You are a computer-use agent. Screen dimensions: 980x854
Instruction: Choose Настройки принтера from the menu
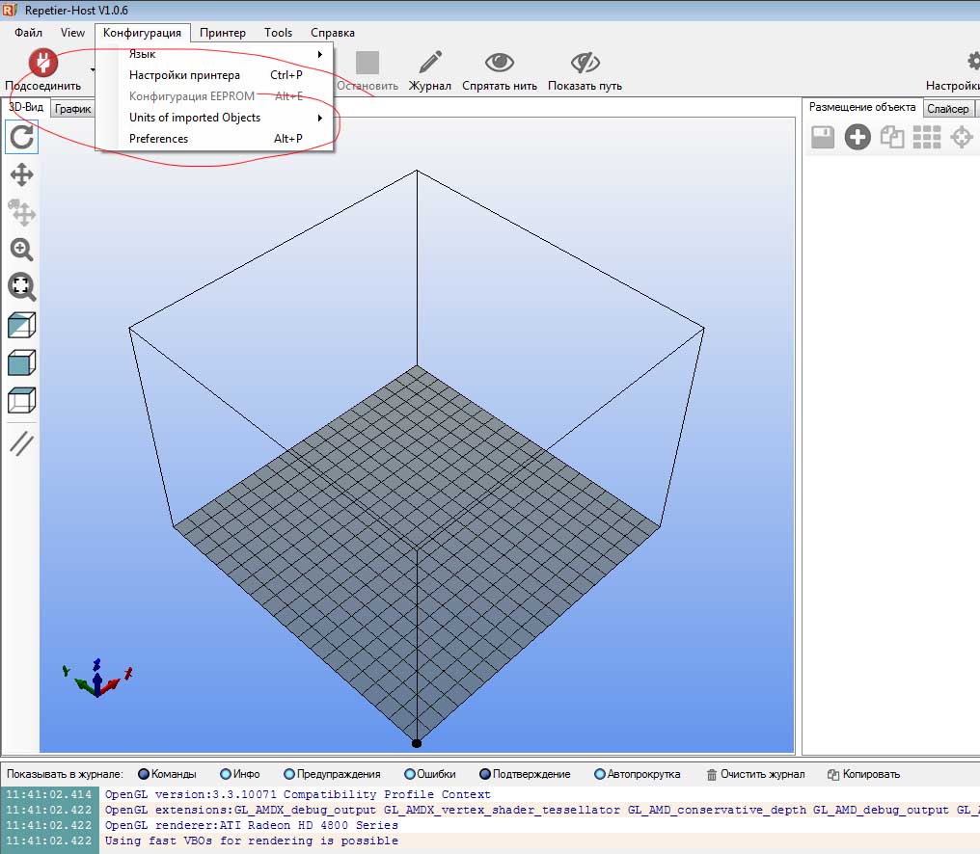click(x=185, y=75)
